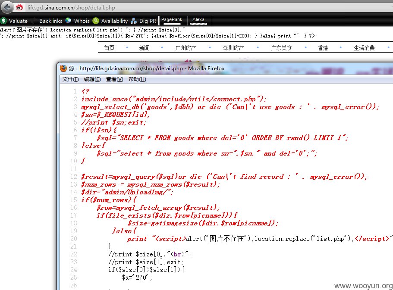Image resolution: width=393 pixels, height=290 pixels.
Task: Click the $result=mysql_query source line
Action: point(224,177)
